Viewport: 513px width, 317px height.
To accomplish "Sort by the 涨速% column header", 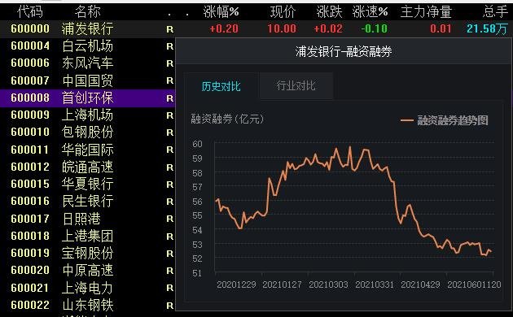I will click(370, 12).
